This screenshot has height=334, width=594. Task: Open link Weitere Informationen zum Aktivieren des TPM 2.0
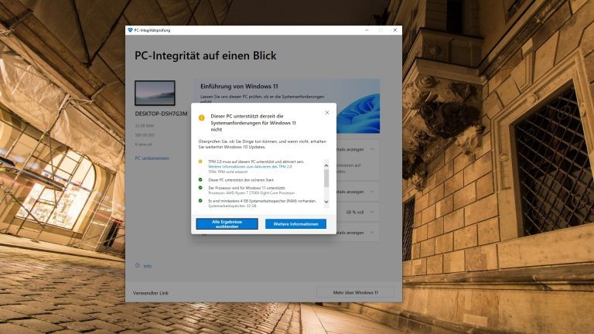coord(250,167)
